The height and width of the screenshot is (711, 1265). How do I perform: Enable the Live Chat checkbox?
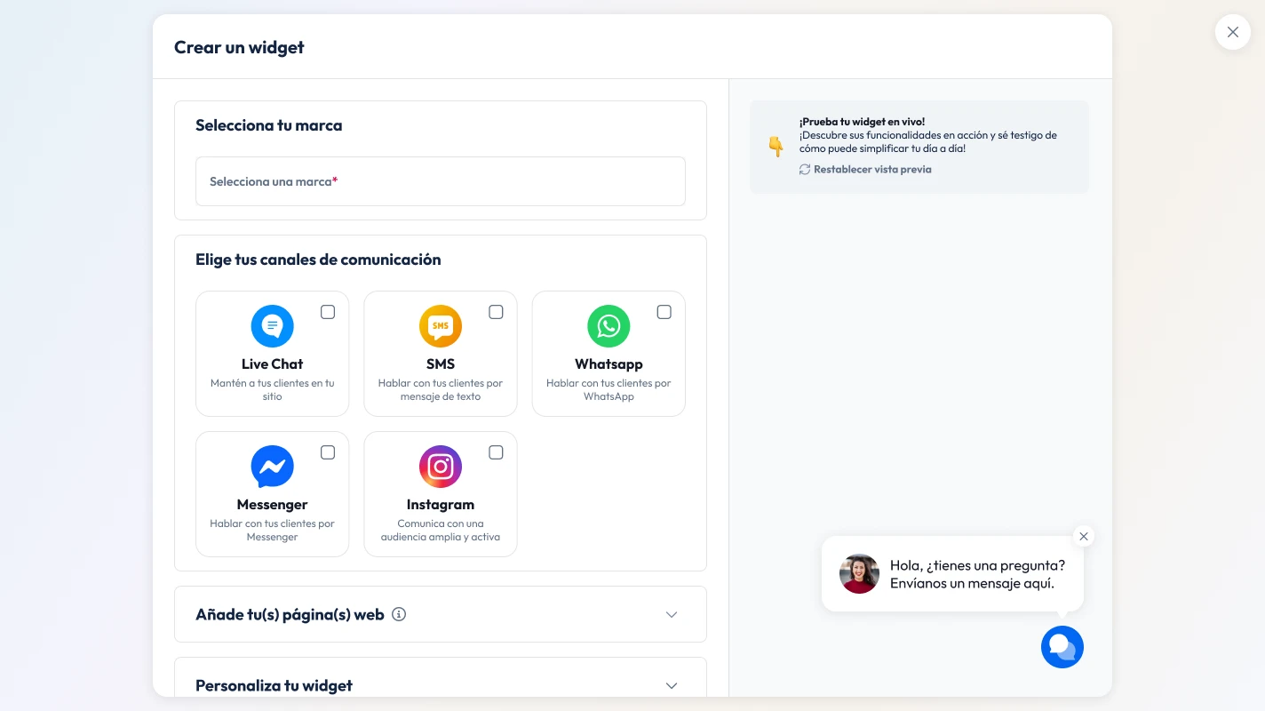tap(328, 312)
